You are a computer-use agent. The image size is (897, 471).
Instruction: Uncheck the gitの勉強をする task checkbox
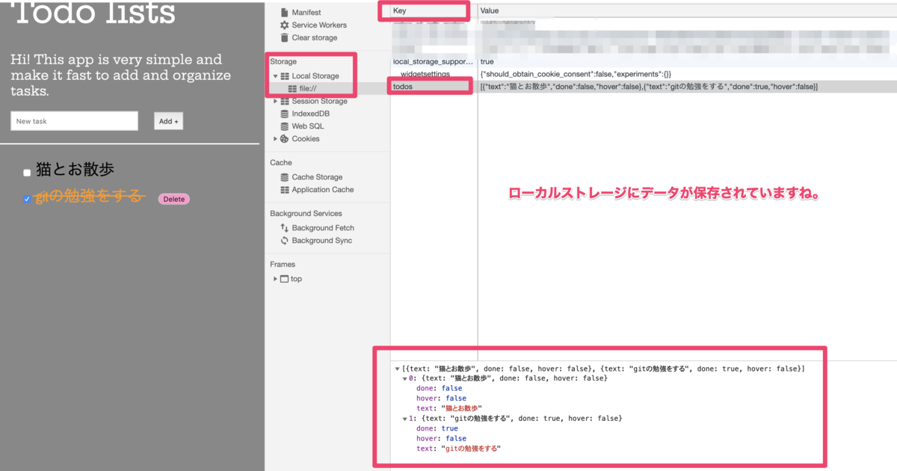27,199
